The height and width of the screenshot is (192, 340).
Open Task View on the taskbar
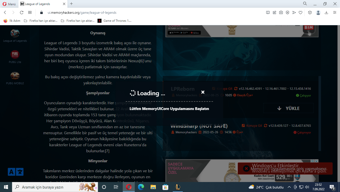point(116,187)
